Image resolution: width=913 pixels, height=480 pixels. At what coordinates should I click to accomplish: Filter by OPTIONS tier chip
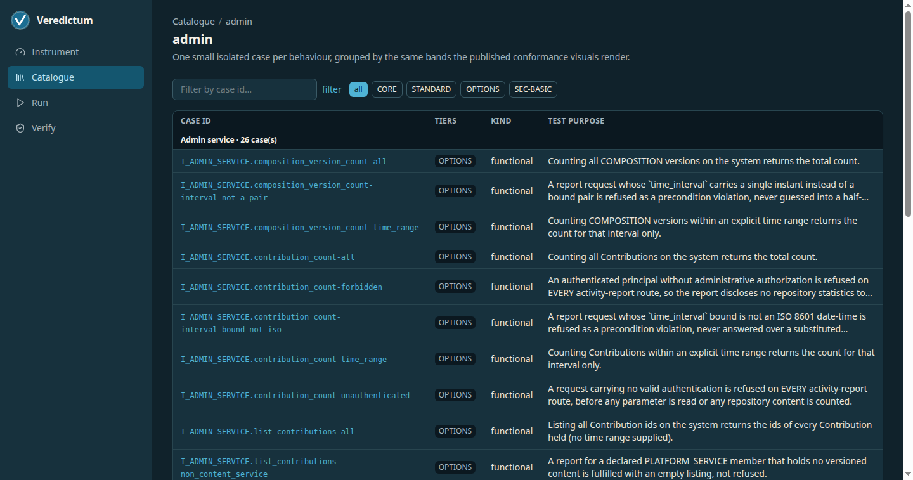[482, 89]
